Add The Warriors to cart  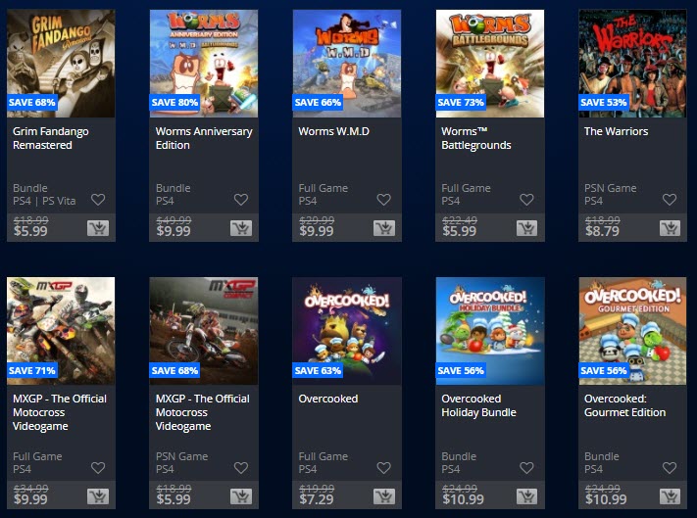(670, 228)
